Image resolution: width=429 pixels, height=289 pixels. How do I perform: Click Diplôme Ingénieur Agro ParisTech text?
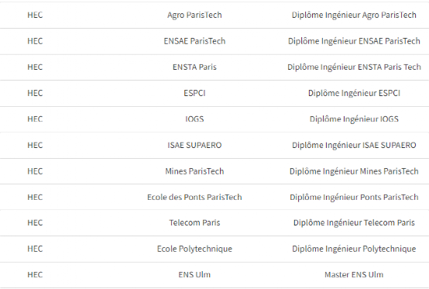point(354,15)
